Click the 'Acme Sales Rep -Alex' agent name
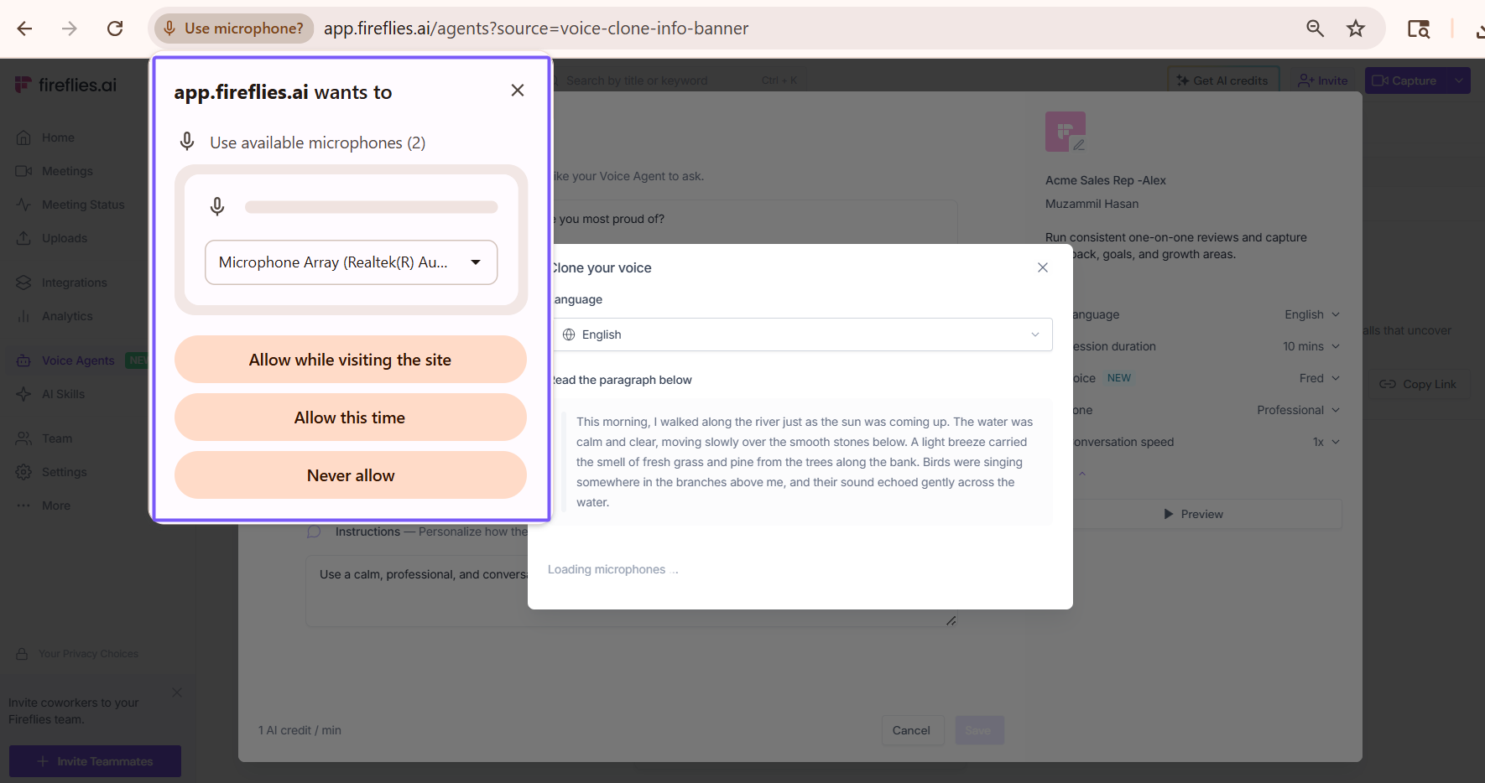Screen dimensions: 1485x783 click(1105, 180)
